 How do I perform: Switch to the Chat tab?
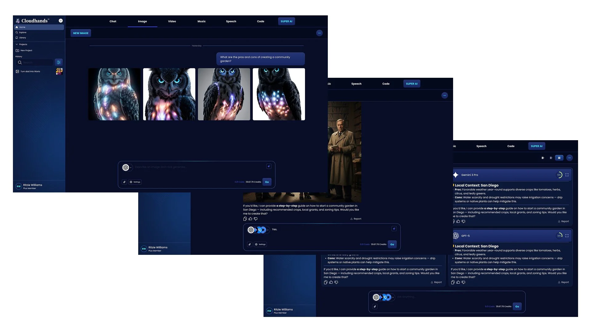113,21
